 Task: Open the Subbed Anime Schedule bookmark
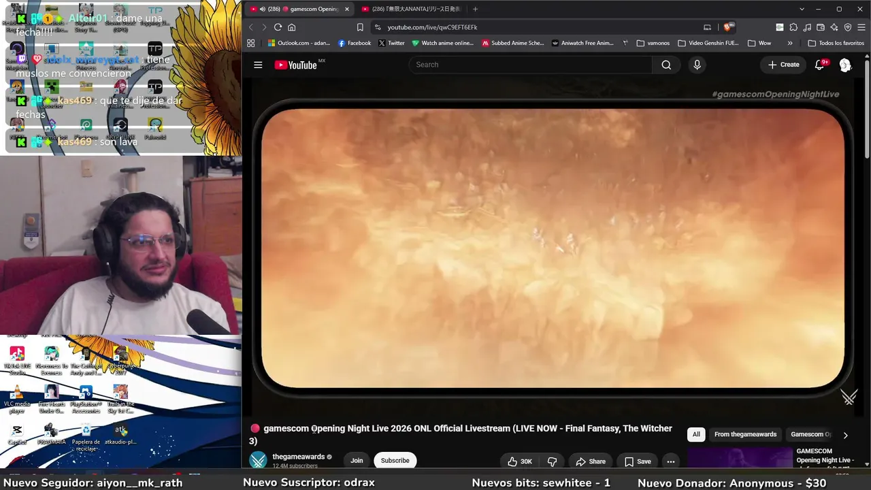pos(512,43)
